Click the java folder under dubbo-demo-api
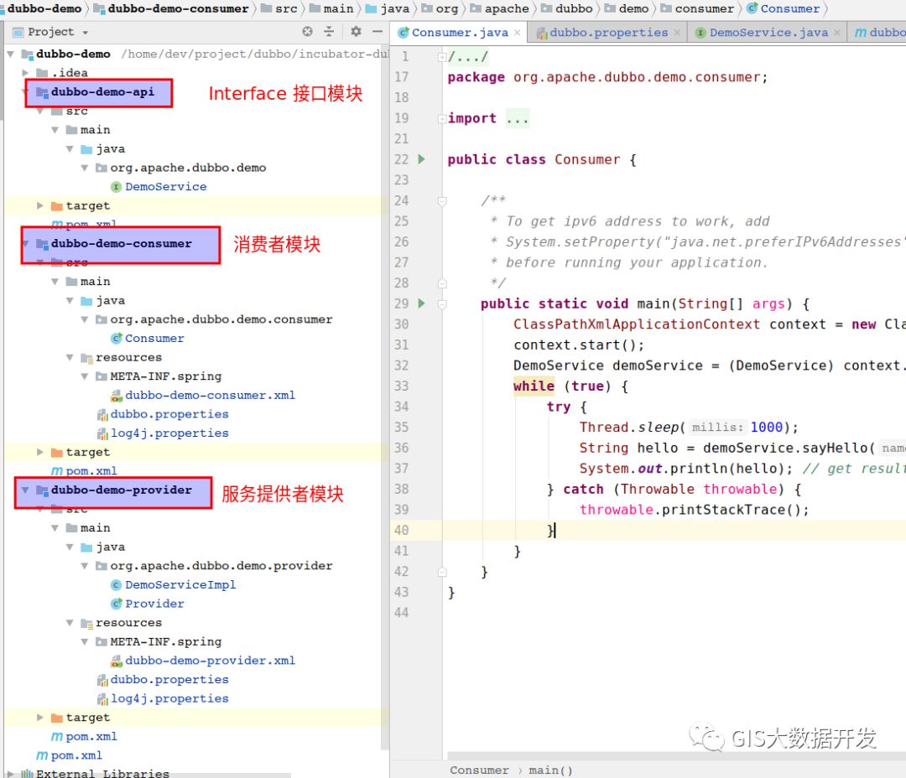 click(110, 149)
